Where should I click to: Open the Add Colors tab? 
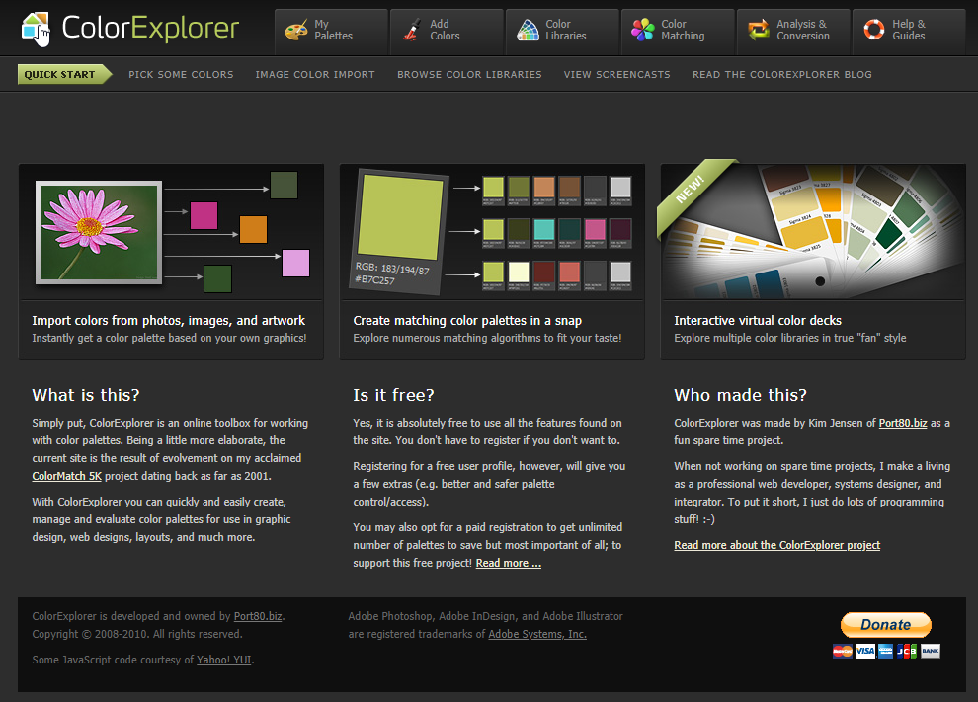pyautogui.click(x=447, y=33)
